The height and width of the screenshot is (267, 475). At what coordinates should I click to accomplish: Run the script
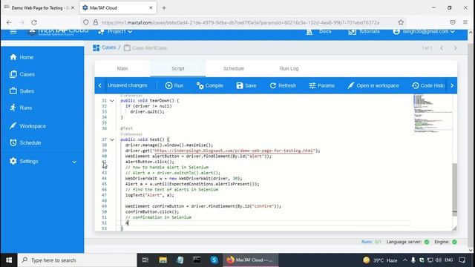(x=174, y=86)
